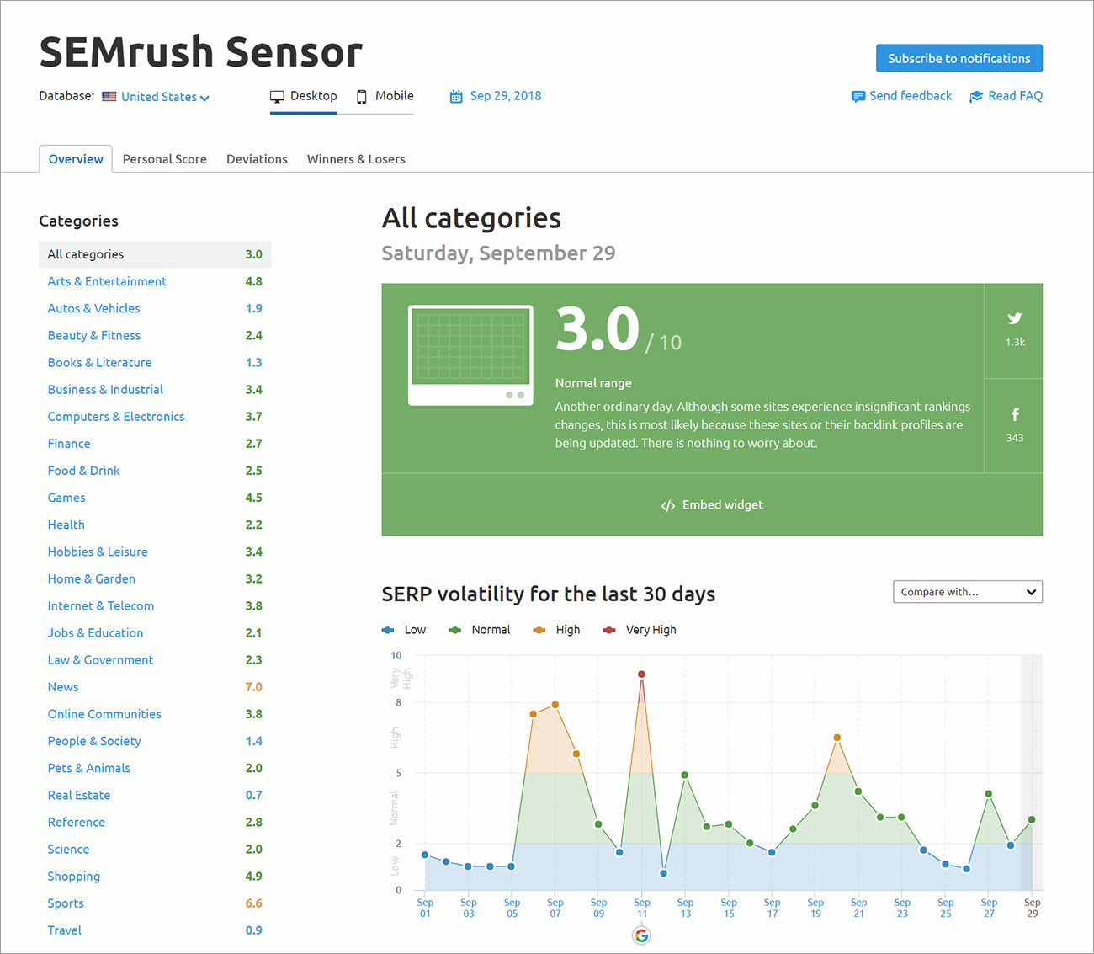The width and height of the screenshot is (1094, 954).
Task: Click the Read FAQ graduation cap icon
Action: (x=976, y=96)
